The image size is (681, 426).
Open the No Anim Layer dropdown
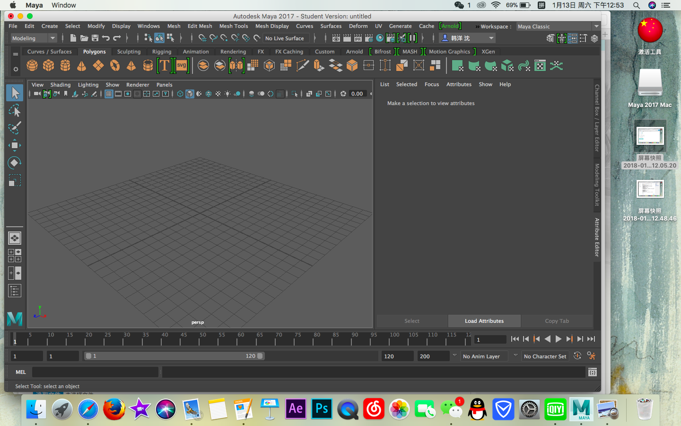click(x=484, y=356)
